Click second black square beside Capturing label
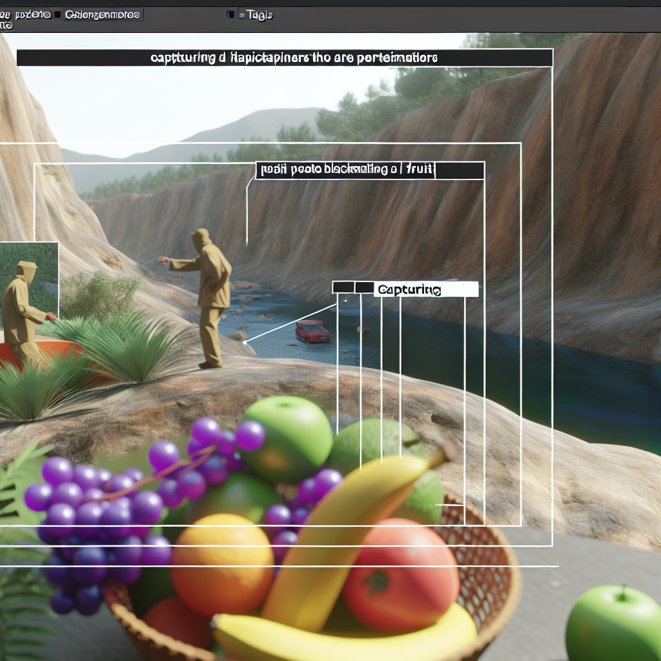661x661 pixels. (x=364, y=287)
